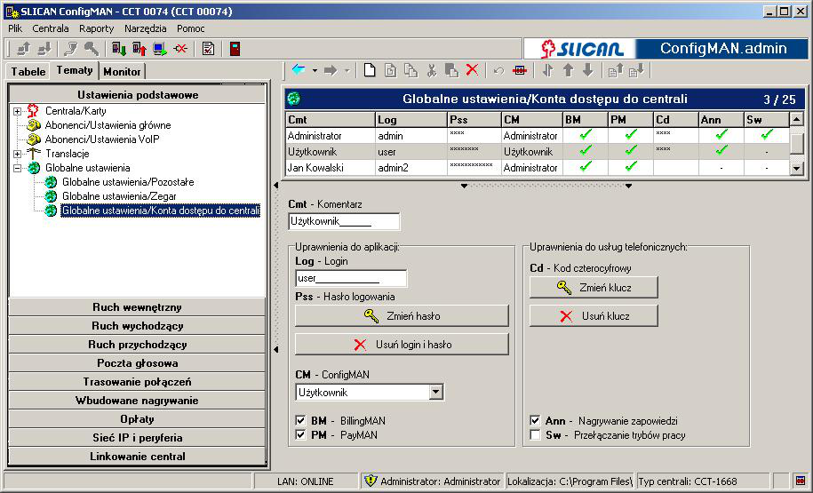Open the Pomoc menu
813x493 pixels.
pyautogui.click(x=190, y=28)
